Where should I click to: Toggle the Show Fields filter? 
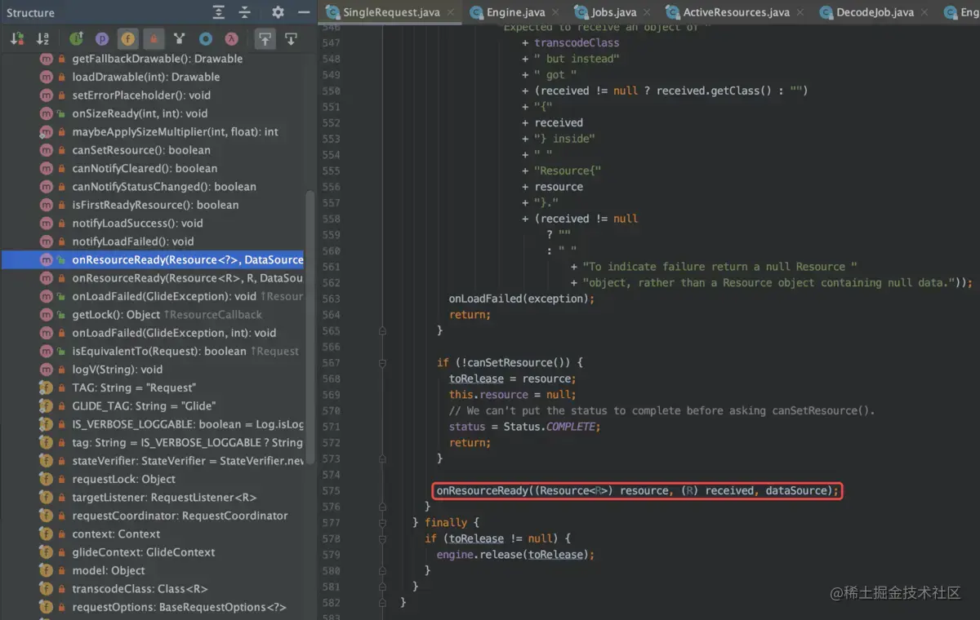tap(128, 39)
